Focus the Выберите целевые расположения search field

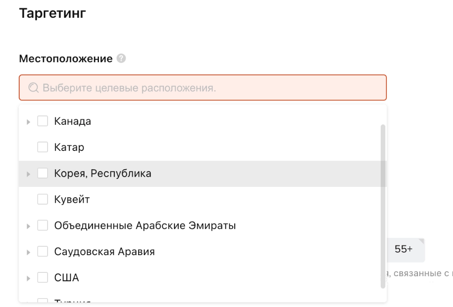(x=203, y=88)
